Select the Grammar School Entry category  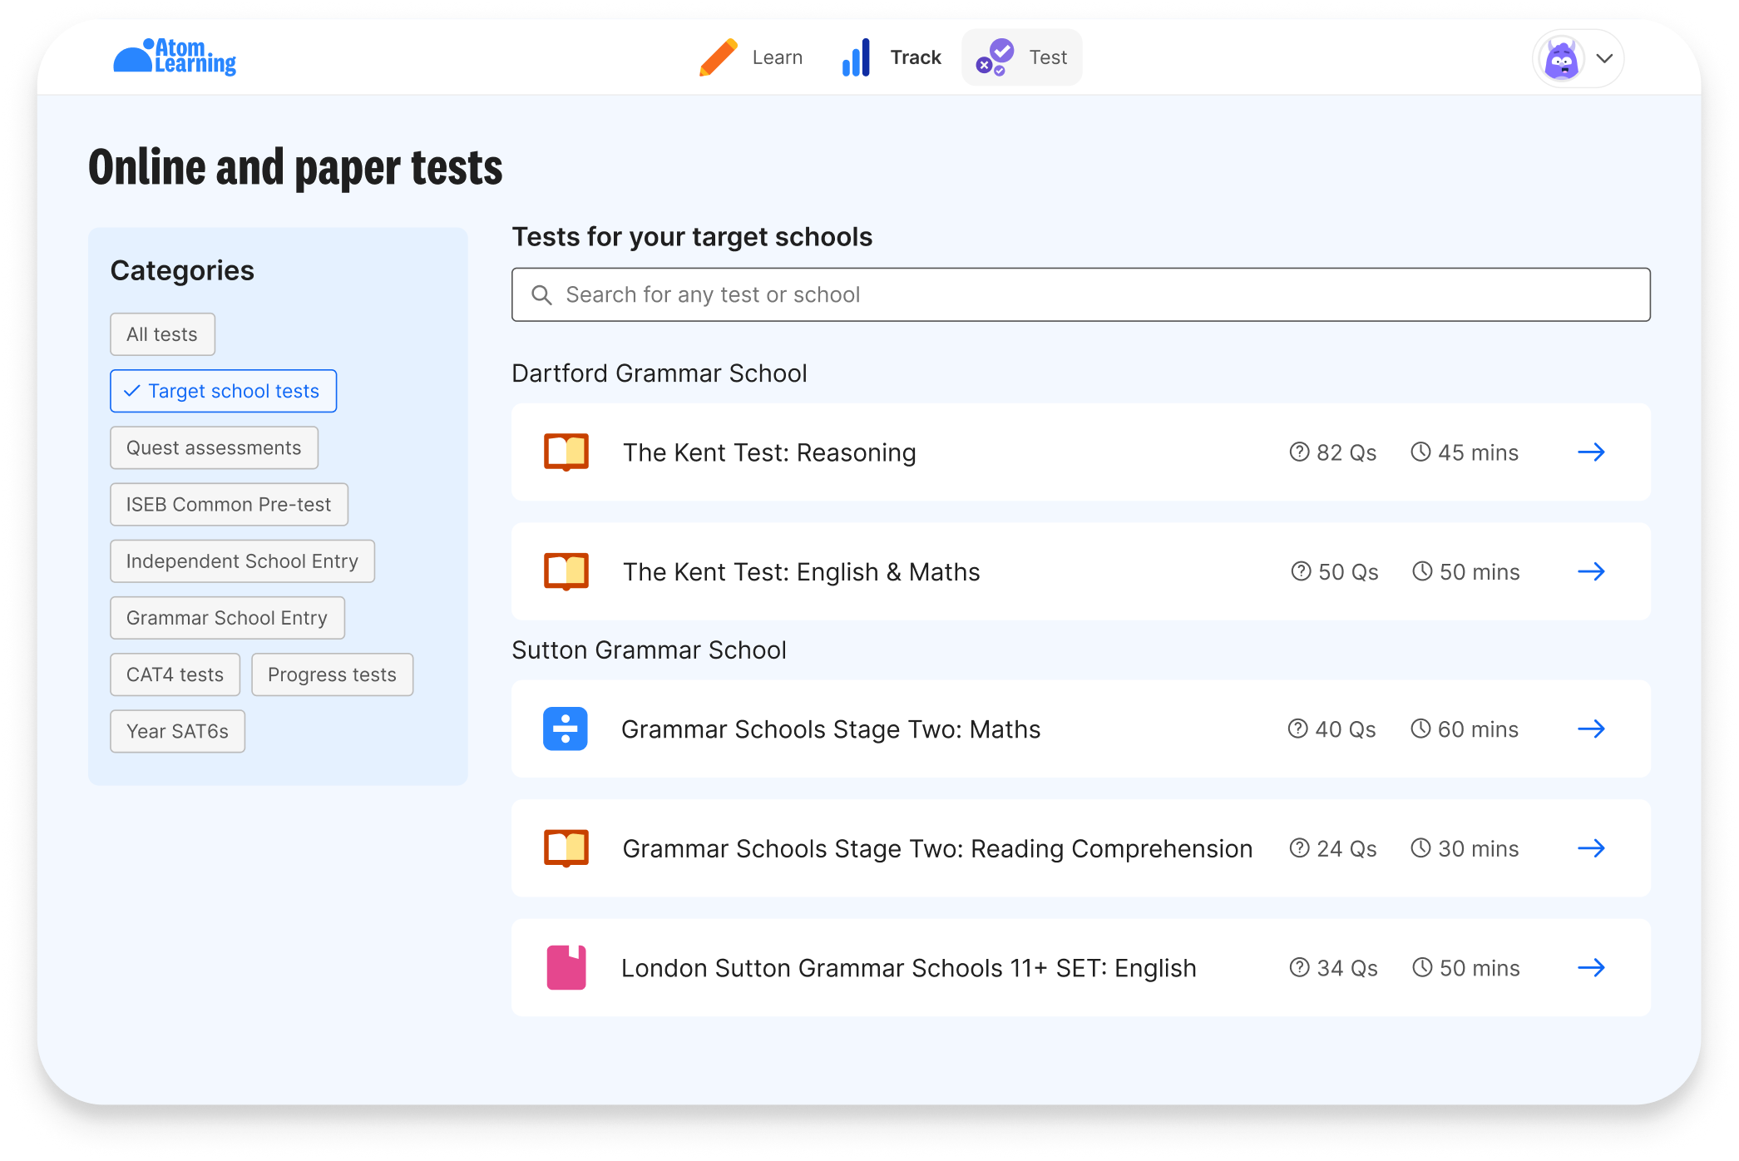[x=227, y=618]
